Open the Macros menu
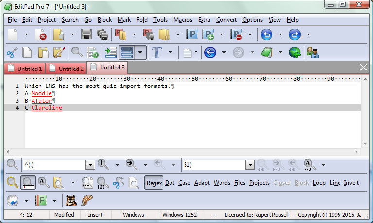This screenshot has height=223, width=373. [x=183, y=20]
